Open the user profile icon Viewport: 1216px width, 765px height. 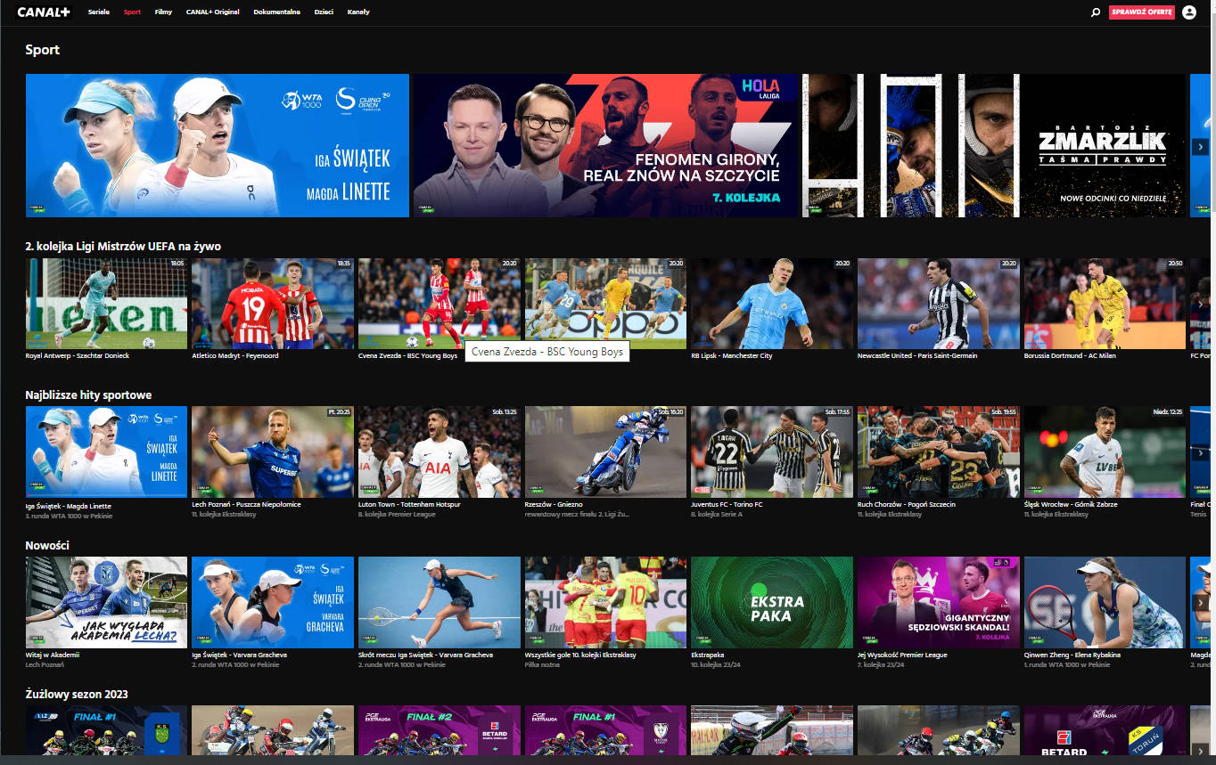point(1189,12)
